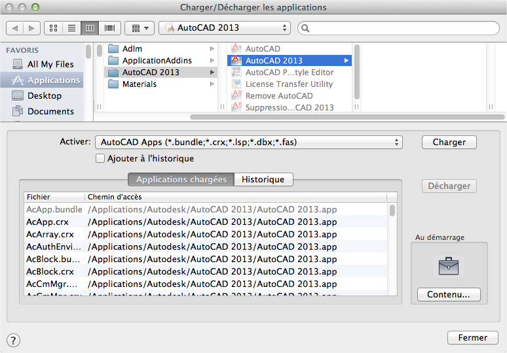This screenshot has height=353, width=507.
Task: Click the sidebar vertical scrollbar
Action: pyautogui.click(x=88, y=52)
